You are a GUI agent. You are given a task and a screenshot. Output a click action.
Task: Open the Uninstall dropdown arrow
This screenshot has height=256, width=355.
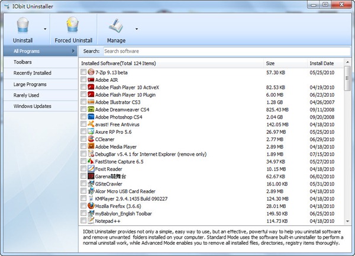pyautogui.click(x=46, y=28)
